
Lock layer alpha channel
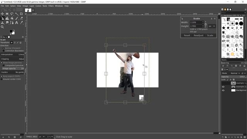pyautogui.click(x=233, y=80)
